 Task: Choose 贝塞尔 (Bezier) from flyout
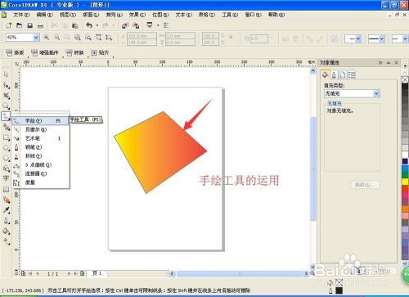[40, 129]
